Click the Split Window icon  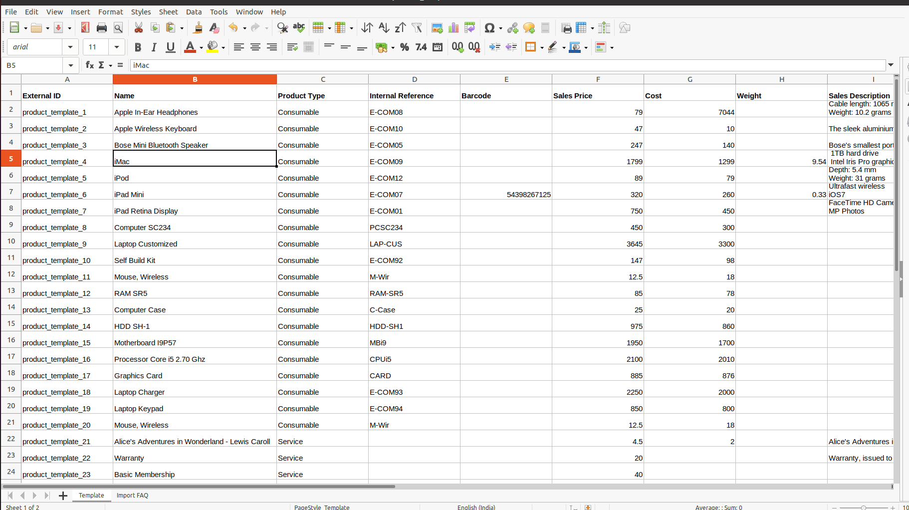(604, 28)
